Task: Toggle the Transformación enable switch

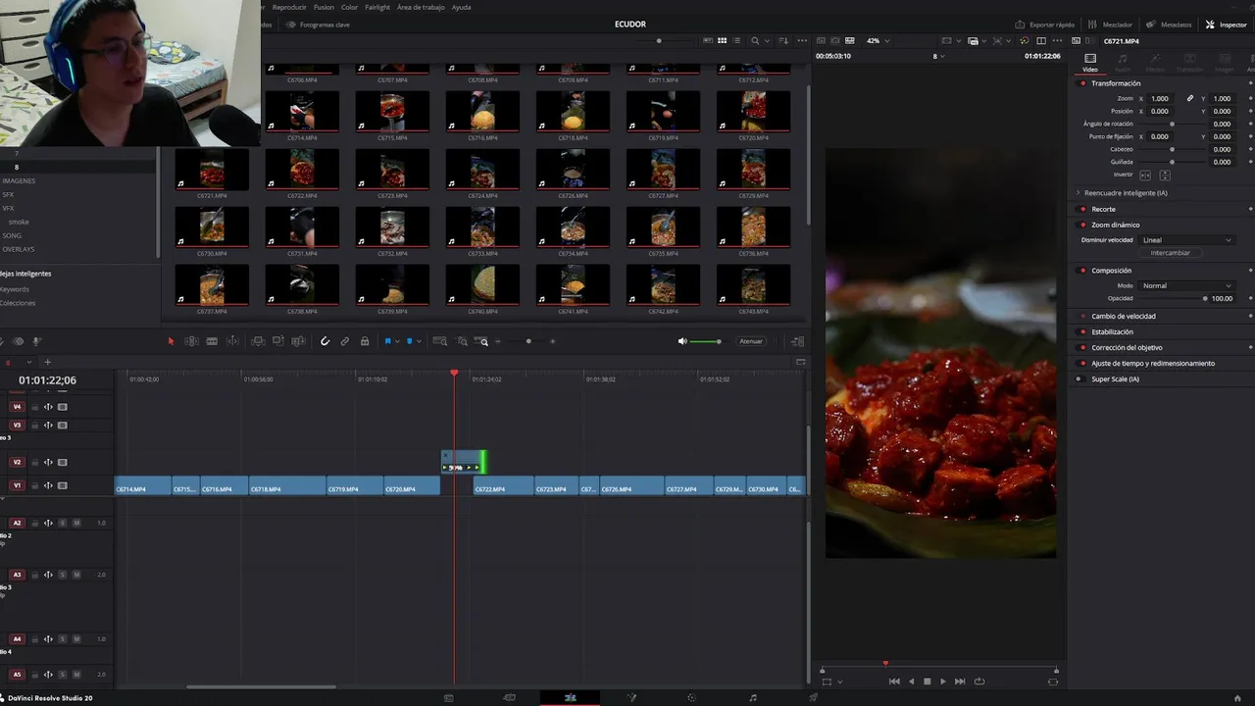Action: pos(1082,83)
